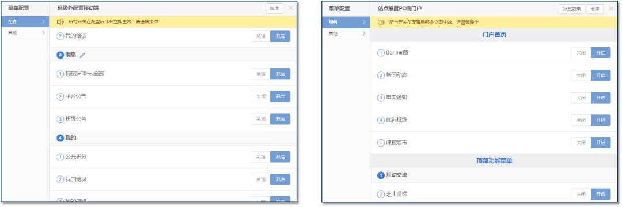Select 组件 in the 班级外配置移动端 menu
Screen dimensions: 622x207
coord(25,21)
